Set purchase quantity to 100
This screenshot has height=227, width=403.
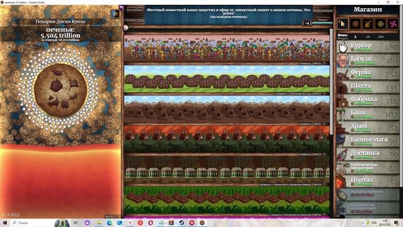(380, 37)
